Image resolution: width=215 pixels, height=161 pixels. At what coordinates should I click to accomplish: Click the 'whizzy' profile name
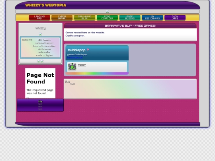click(41, 28)
